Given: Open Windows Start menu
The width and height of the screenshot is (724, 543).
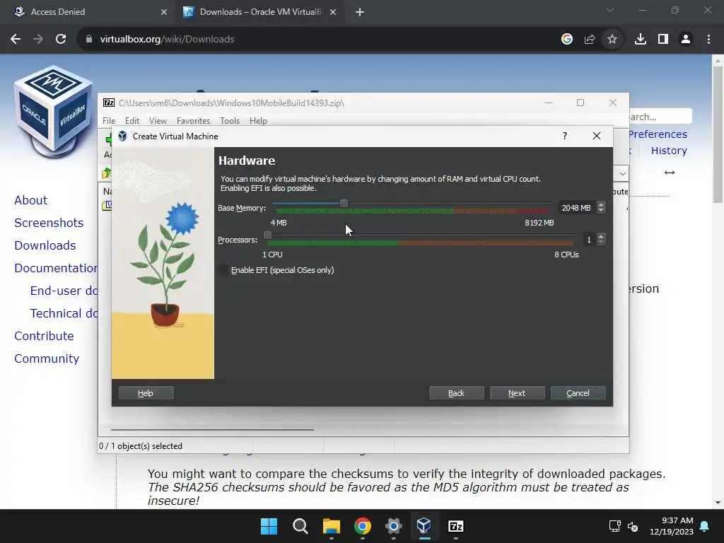Looking at the screenshot, I should pos(269,526).
